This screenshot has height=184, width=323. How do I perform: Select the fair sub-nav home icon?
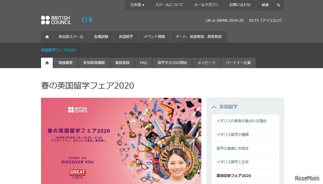(47, 63)
